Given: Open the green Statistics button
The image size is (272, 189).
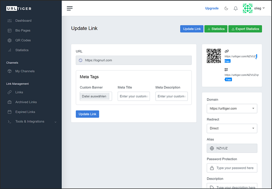Looking at the screenshot, I should (x=216, y=29).
